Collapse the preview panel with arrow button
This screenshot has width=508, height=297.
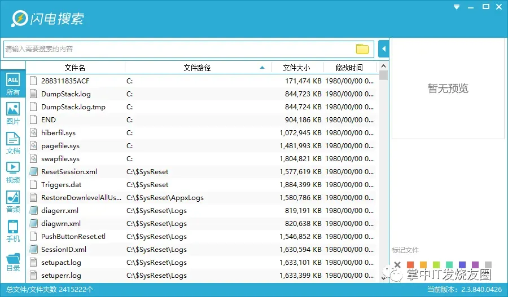384,49
